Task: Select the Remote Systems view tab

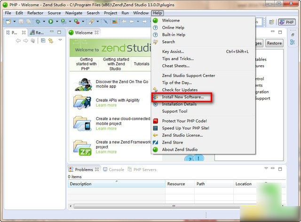Action: click(x=37, y=32)
